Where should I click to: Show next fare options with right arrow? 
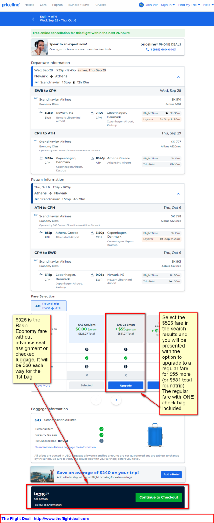[x=116, y=400]
